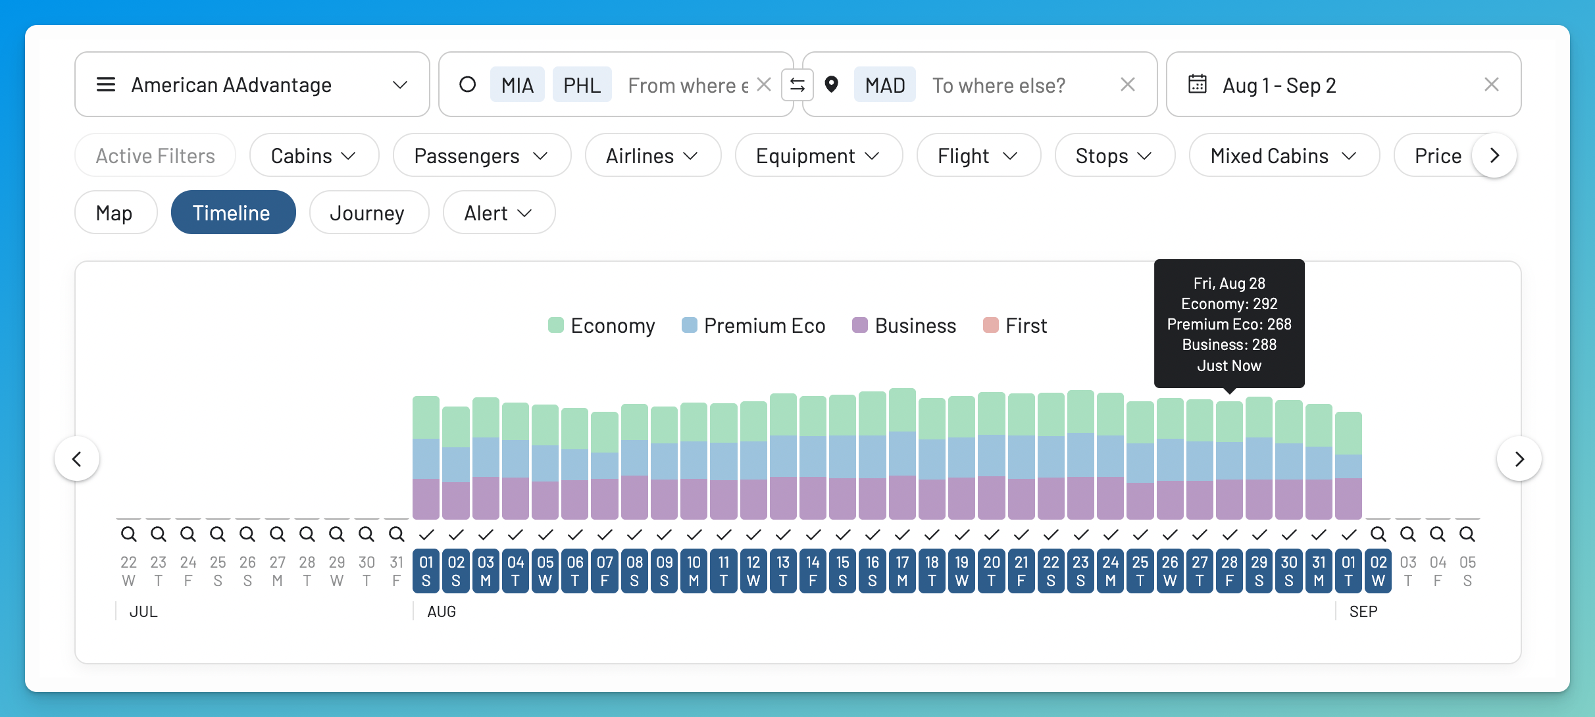
Task: Open the Price filter
Action: click(1438, 155)
